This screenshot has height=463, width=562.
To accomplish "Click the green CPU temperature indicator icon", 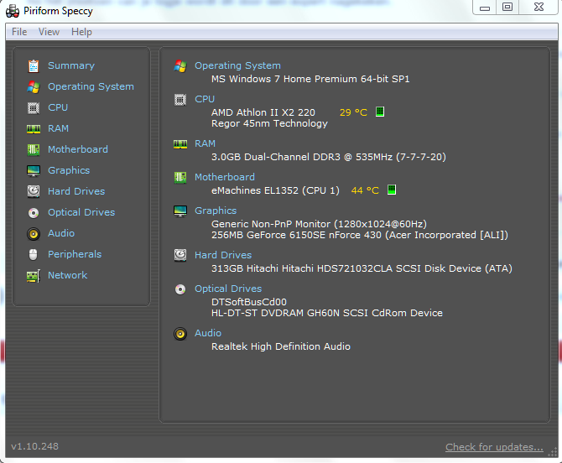I will [380, 112].
